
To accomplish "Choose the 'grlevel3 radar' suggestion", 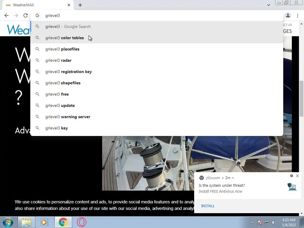I will pos(157,60).
